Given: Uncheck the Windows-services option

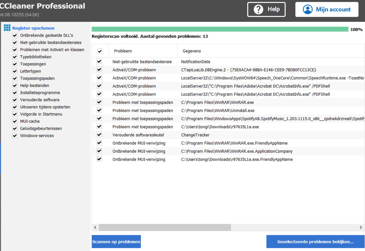Looking at the screenshot, I should (x=15, y=136).
